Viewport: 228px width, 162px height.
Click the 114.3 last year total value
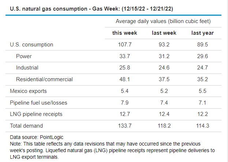(202, 126)
